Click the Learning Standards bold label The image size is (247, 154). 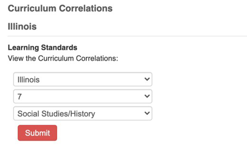[43, 47]
